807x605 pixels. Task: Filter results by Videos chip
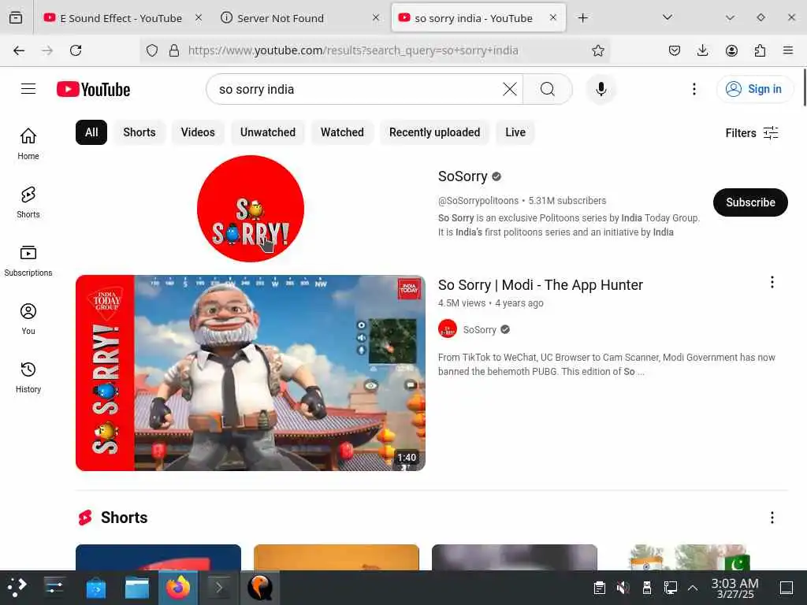coord(198,132)
